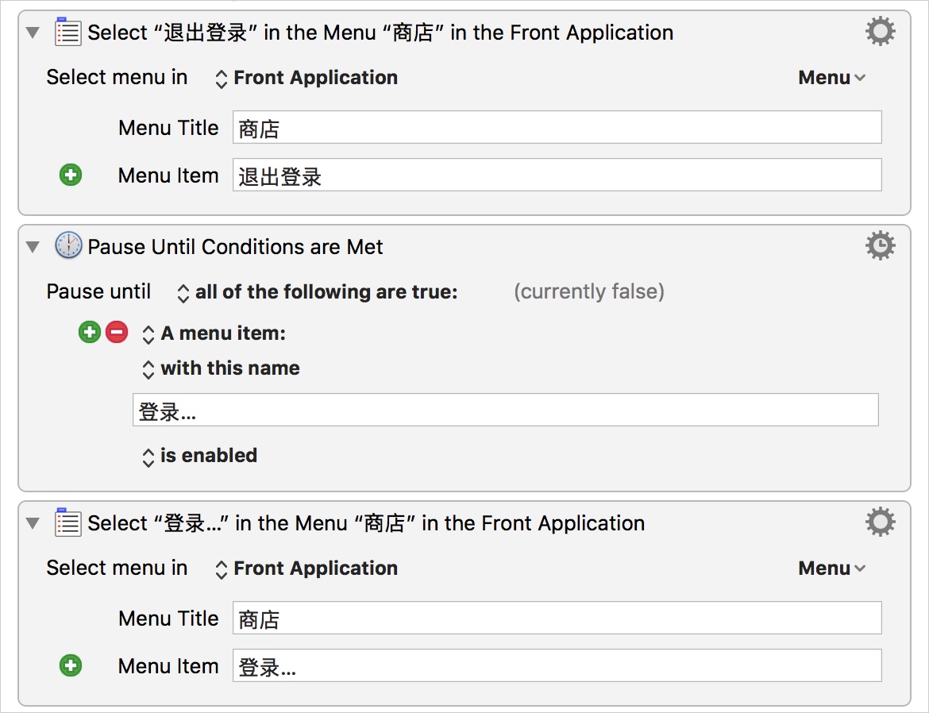This screenshot has width=929, height=713.
Task: Change the 'is enabled' condition popup
Action: click(x=200, y=456)
